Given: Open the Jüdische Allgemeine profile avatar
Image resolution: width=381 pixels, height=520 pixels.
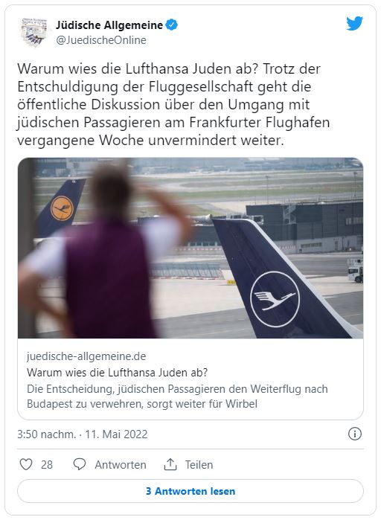Looking at the screenshot, I should tap(34, 32).
